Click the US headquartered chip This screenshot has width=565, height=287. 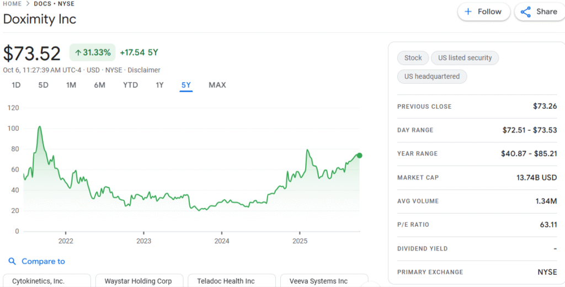coord(432,77)
